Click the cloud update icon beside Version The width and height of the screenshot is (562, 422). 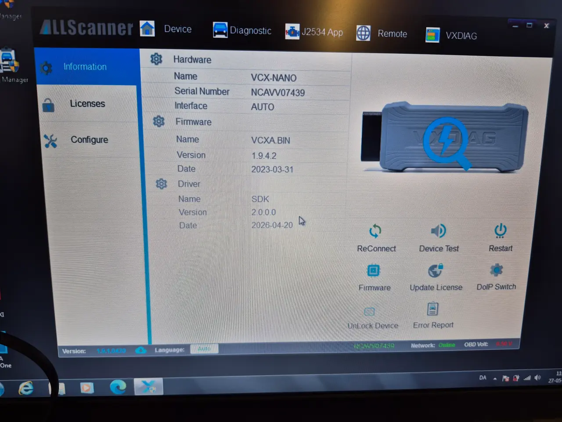140,350
